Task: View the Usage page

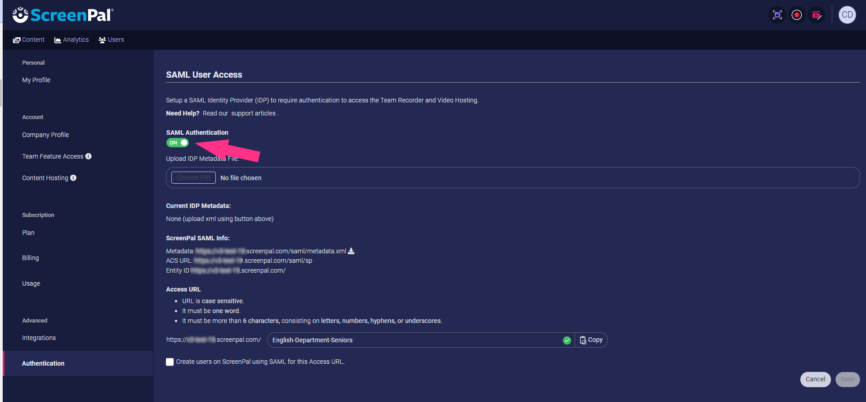Action: (31, 283)
